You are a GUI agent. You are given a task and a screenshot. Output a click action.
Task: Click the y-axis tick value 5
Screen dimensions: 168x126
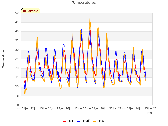pos(18,96)
